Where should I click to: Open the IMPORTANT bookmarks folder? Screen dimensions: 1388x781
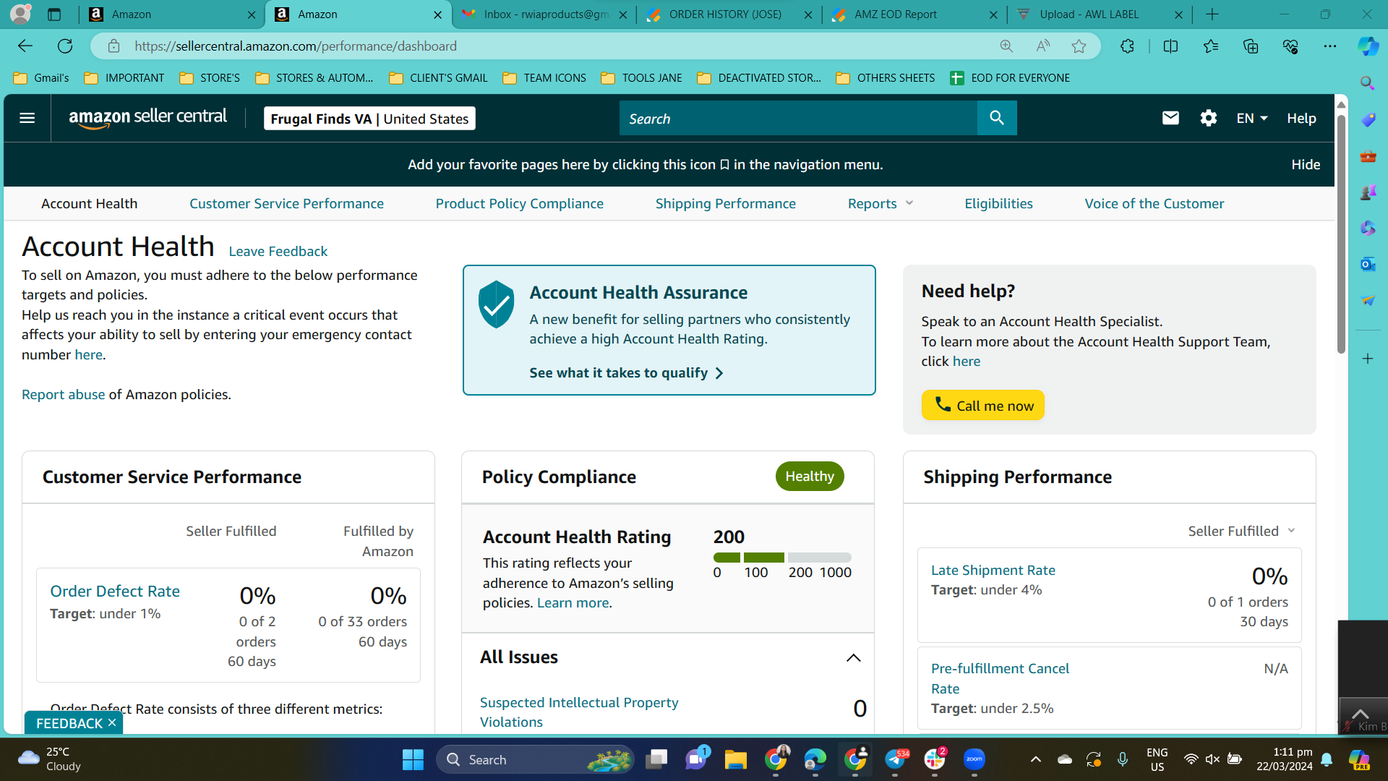point(124,78)
